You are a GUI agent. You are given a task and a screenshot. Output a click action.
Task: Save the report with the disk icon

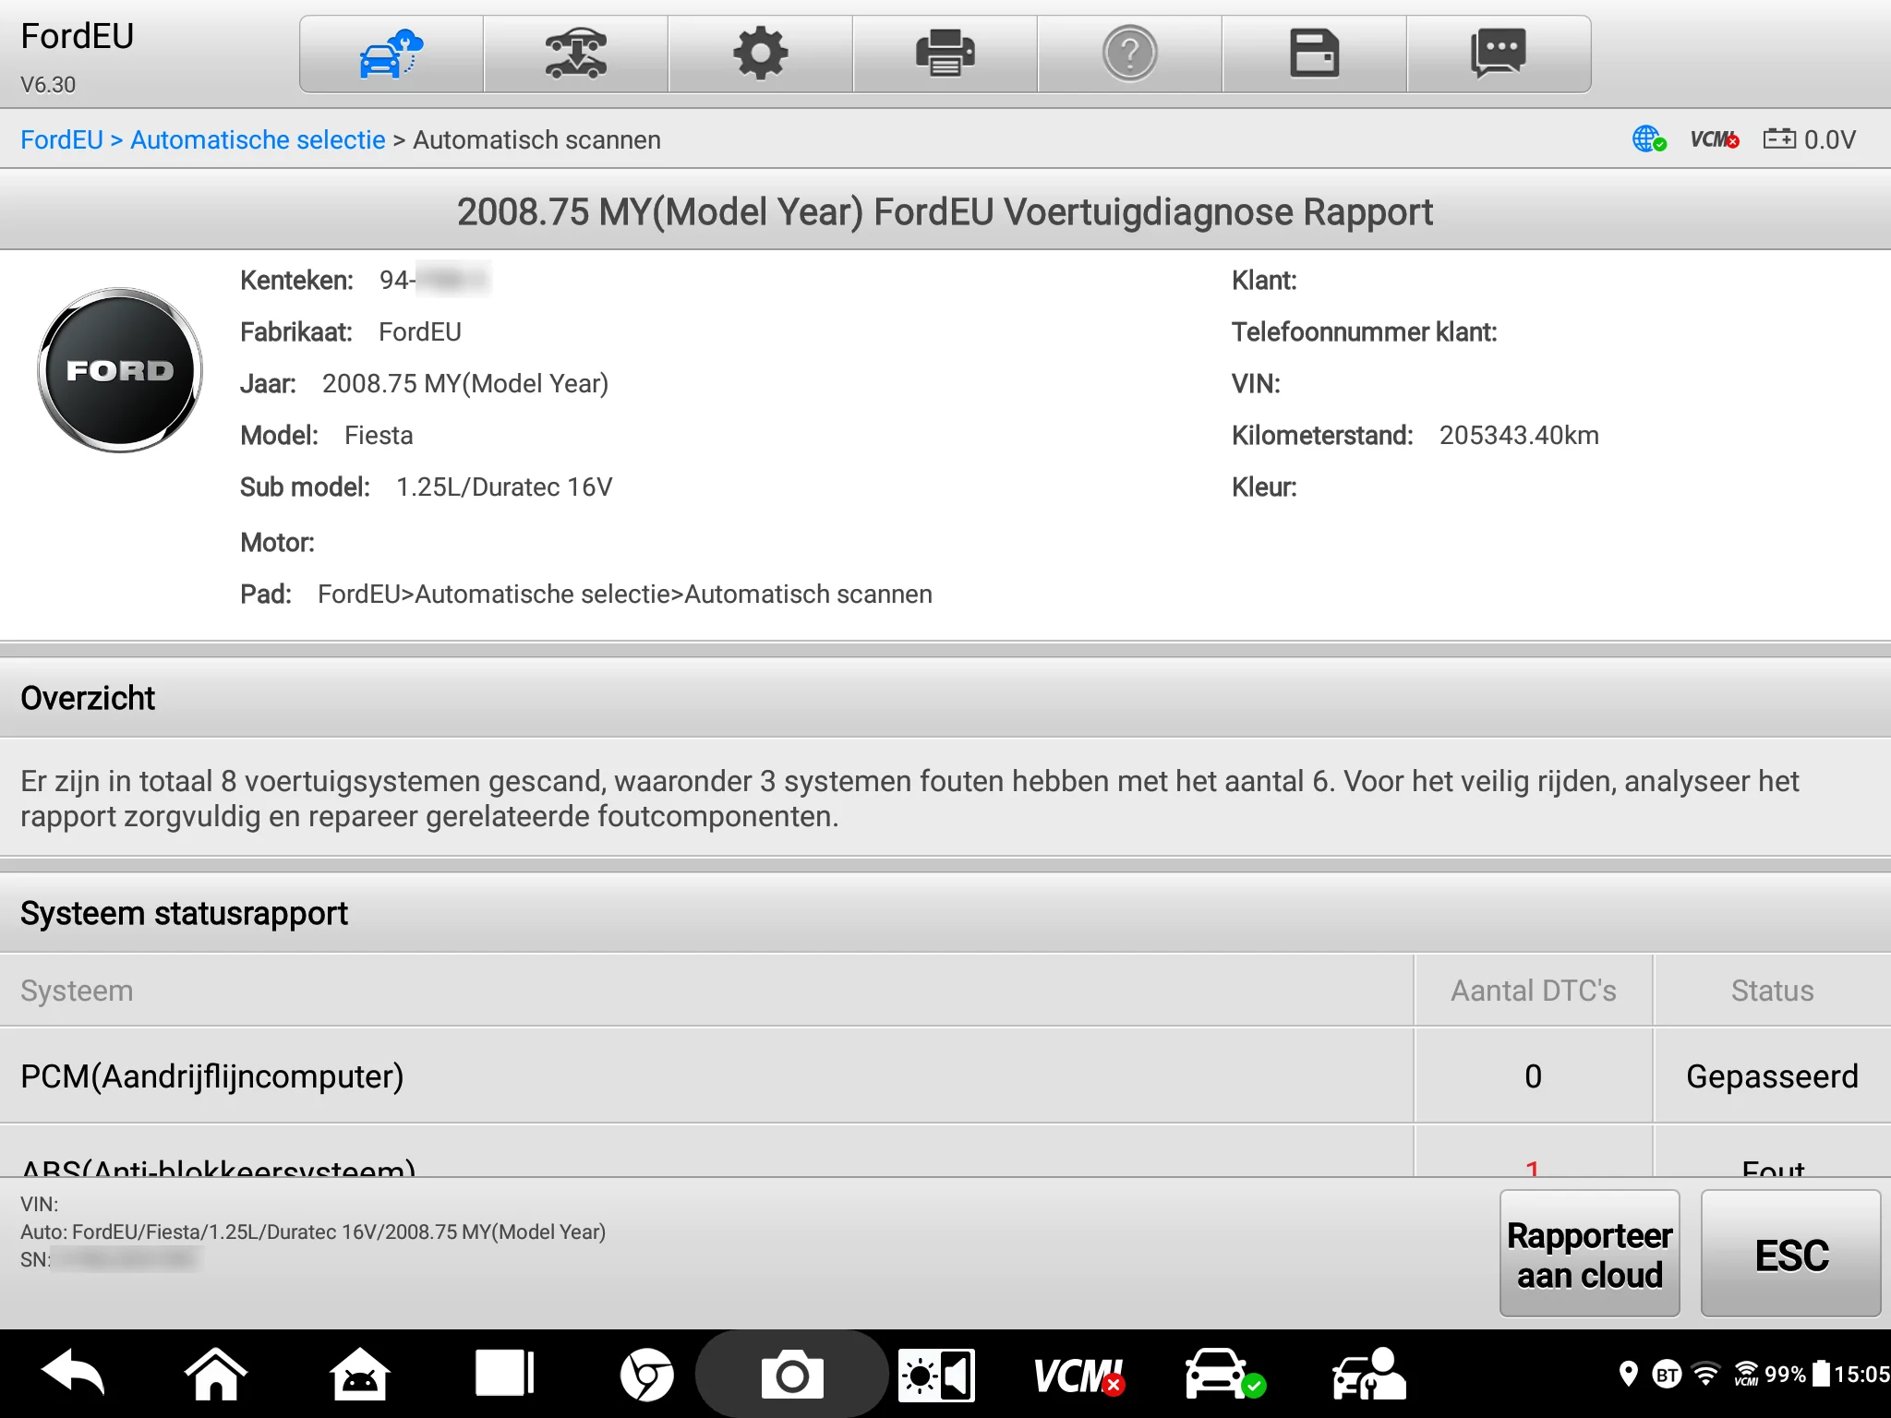coord(1315,54)
